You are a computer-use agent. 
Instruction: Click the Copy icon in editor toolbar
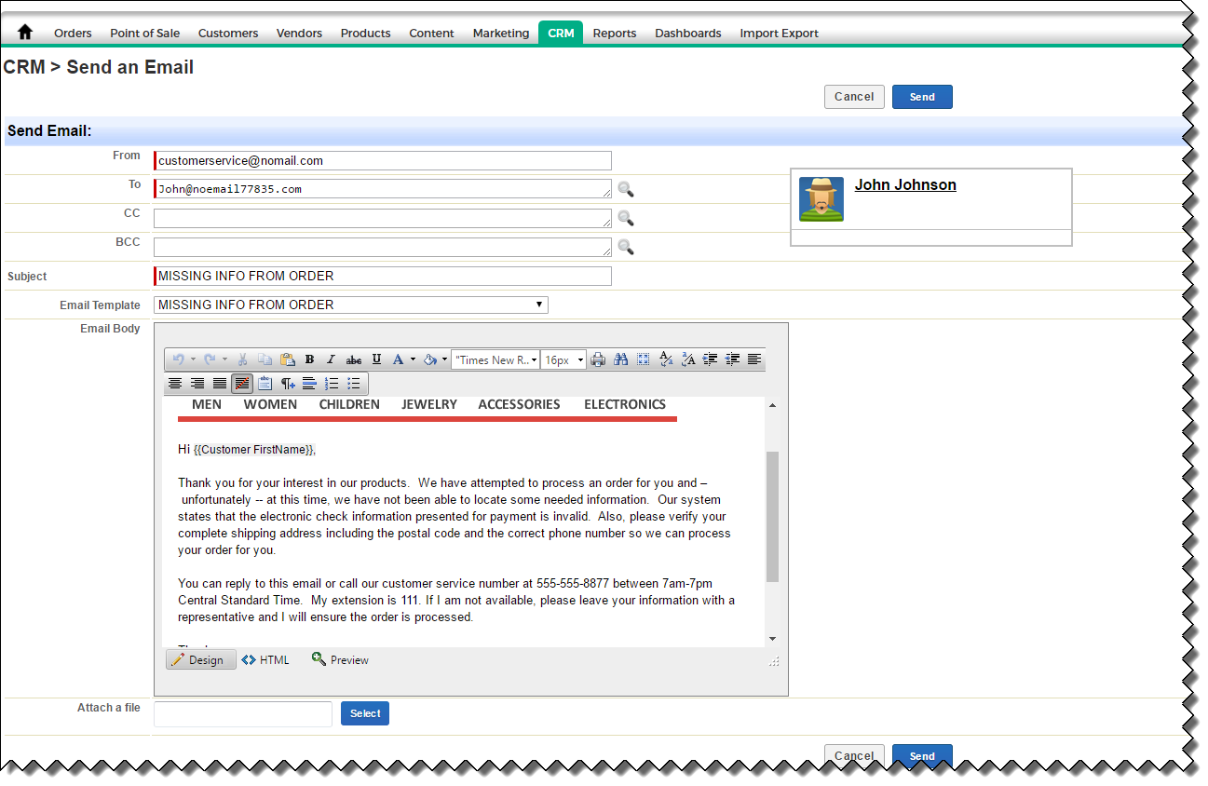tap(265, 359)
